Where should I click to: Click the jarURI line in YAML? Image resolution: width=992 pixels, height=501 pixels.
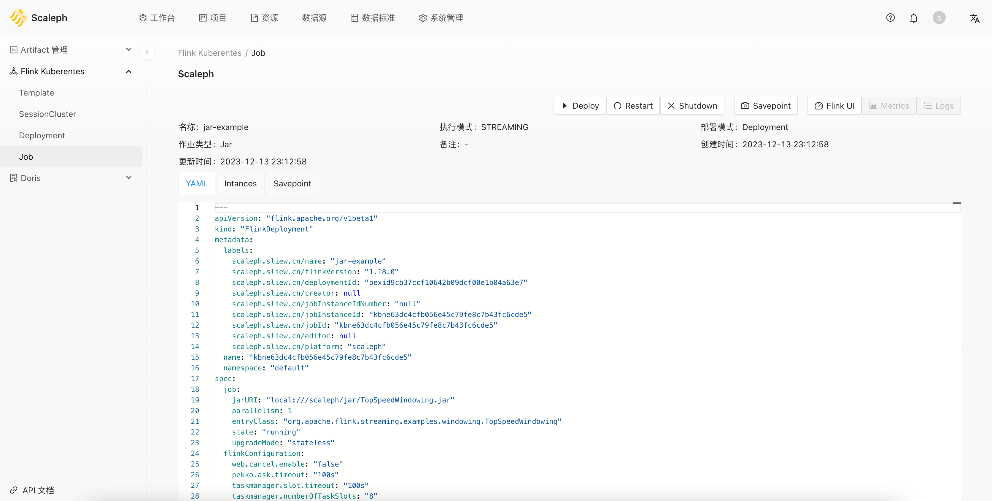[x=343, y=400]
